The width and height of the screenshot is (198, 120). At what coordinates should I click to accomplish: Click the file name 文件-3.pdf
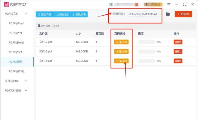coord(45,51)
